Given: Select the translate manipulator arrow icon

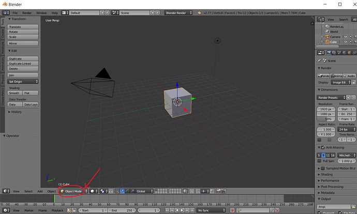Looking at the screenshot, I should (x=122, y=191).
